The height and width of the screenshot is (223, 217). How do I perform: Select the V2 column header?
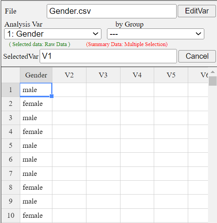tap(69, 75)
